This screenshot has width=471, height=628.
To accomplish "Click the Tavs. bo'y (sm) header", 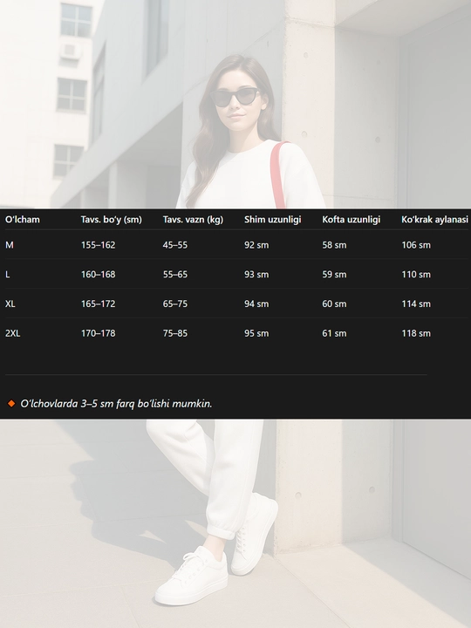I will click(x=112, y=220).
